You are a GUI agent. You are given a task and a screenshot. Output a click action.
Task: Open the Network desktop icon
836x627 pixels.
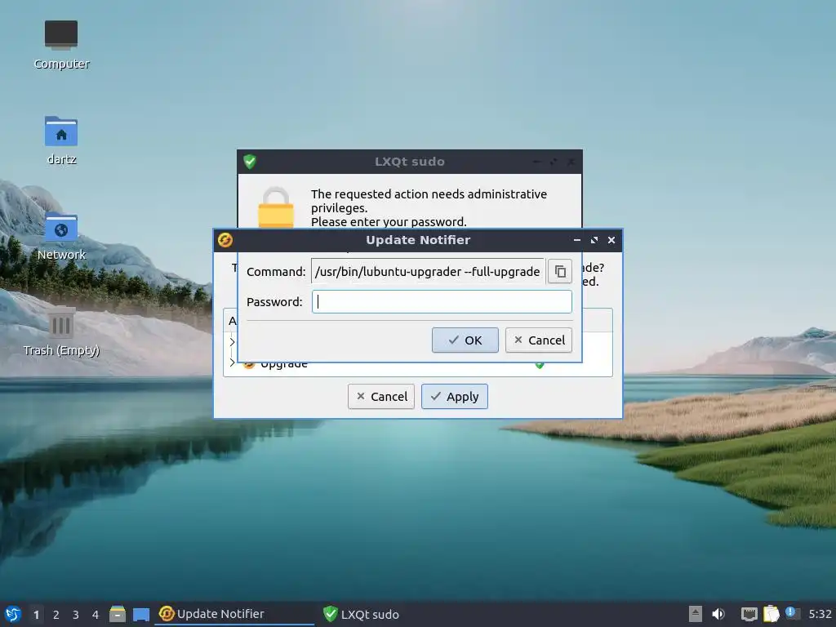(61, 236)
